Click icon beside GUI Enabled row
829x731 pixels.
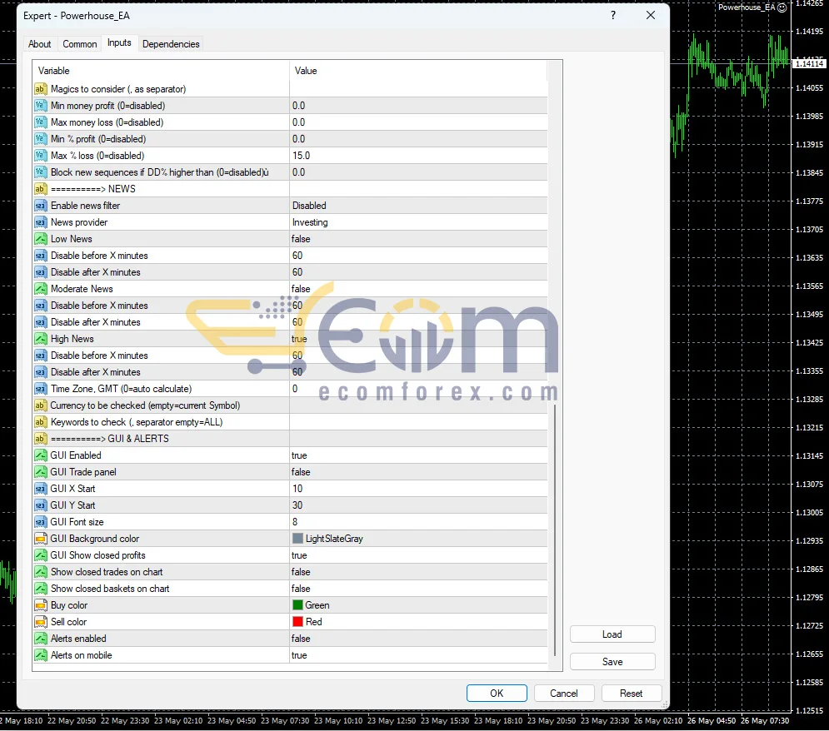40,455
